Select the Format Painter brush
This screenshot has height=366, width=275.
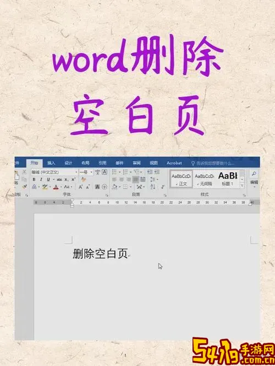point(24,187)
